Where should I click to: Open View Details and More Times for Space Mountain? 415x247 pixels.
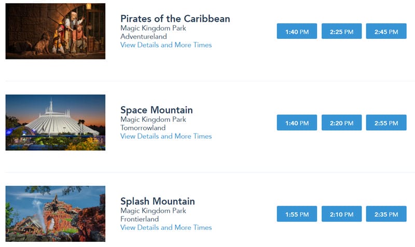tap(166, 136)
